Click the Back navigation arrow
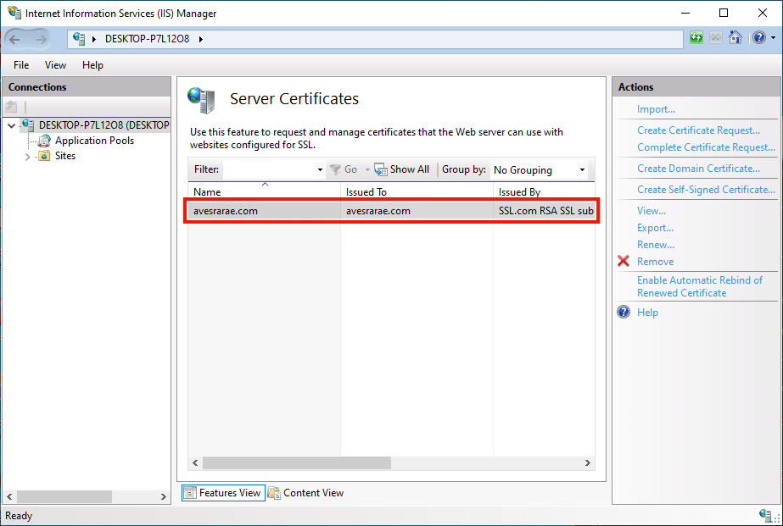The height and width of the screenshot is (526, 783). (15, 39)
